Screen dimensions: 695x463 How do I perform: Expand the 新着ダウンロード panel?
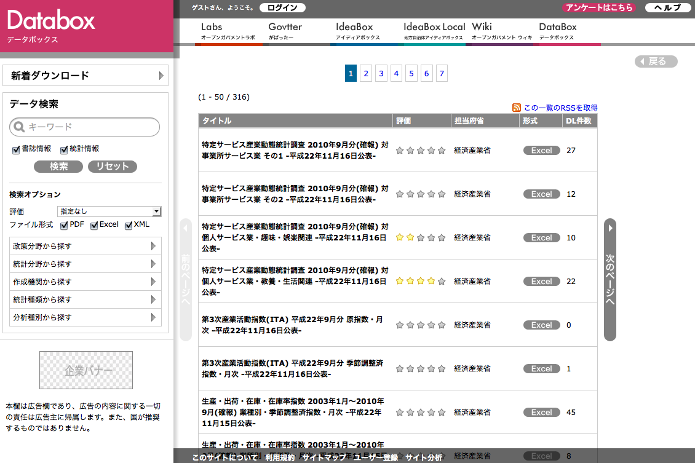click(x=85, y=76)
